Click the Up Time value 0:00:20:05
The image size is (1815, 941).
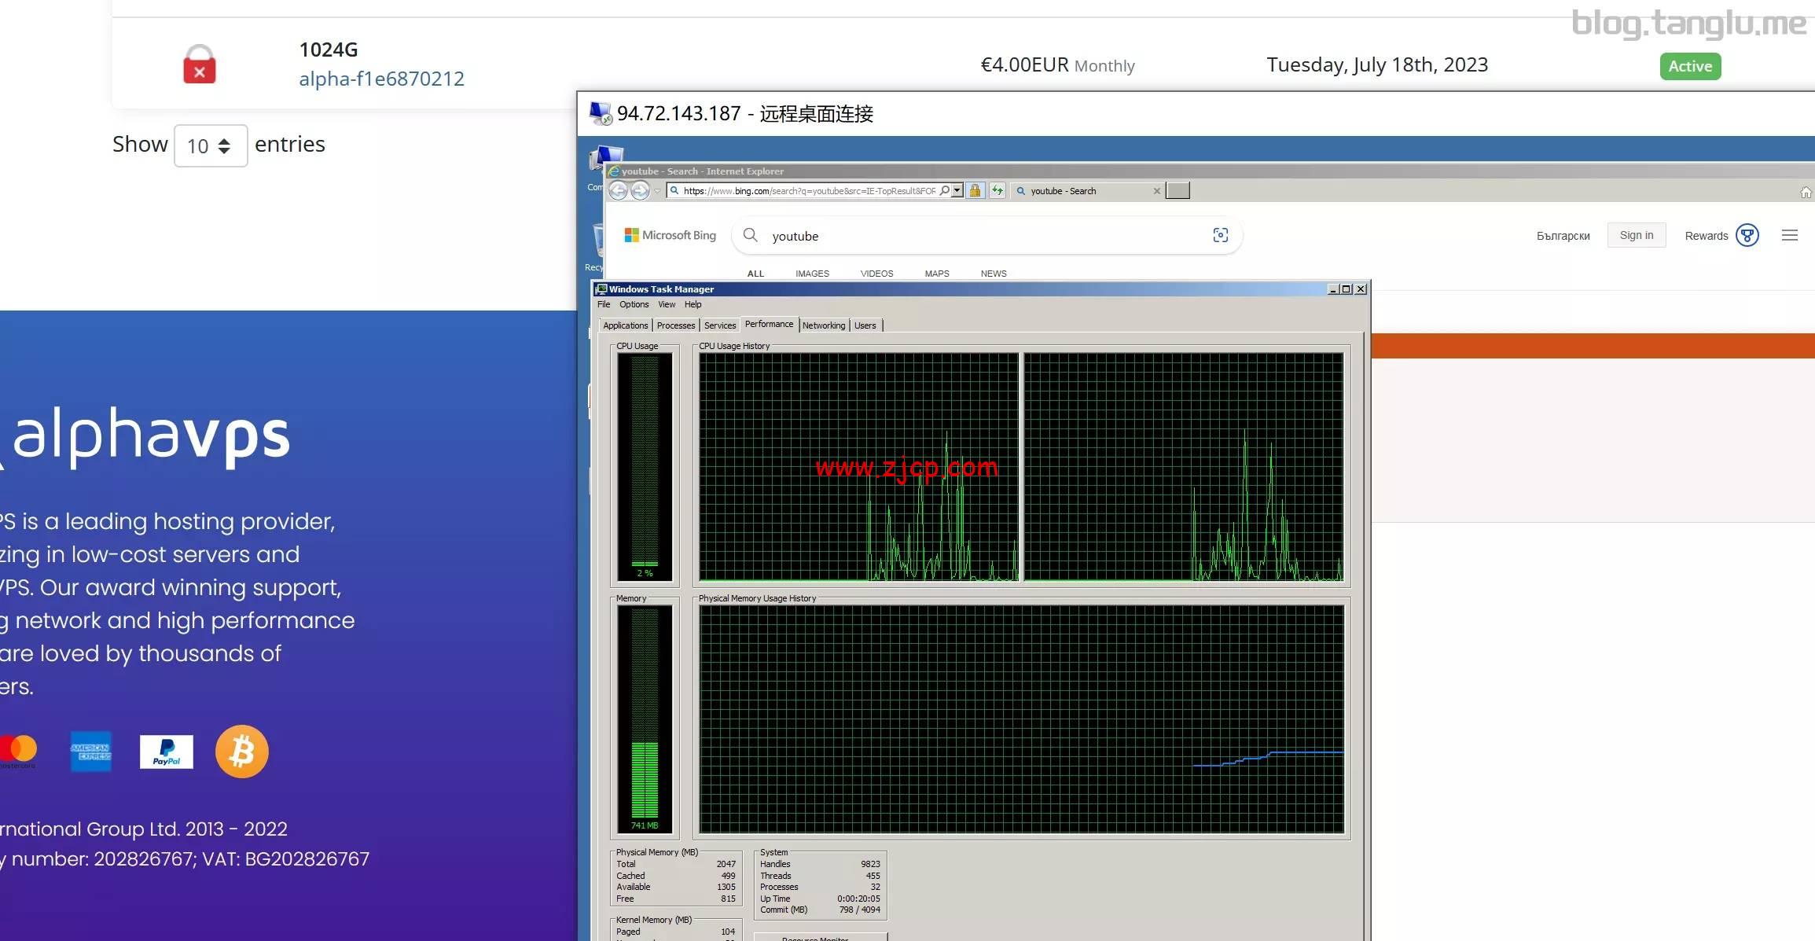(x=858, y=899)
